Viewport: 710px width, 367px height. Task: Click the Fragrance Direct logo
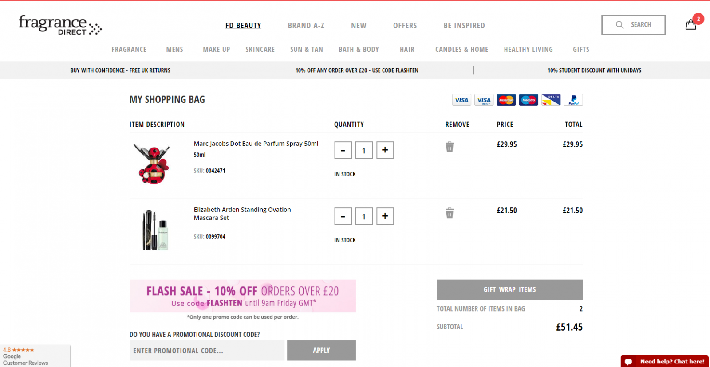pyautogui.click(x=60, y=25)
